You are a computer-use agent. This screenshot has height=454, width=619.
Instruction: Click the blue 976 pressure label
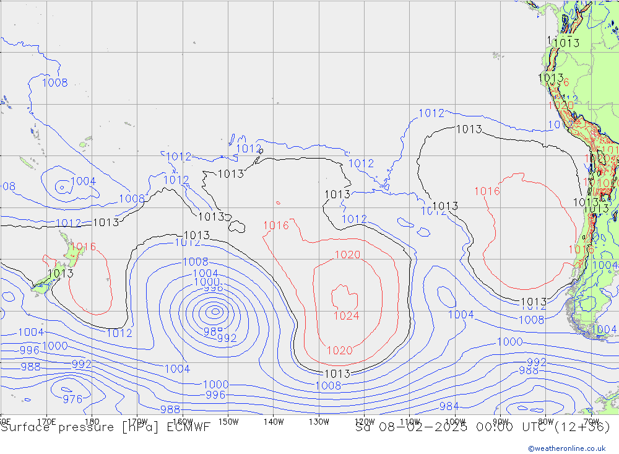72,399
